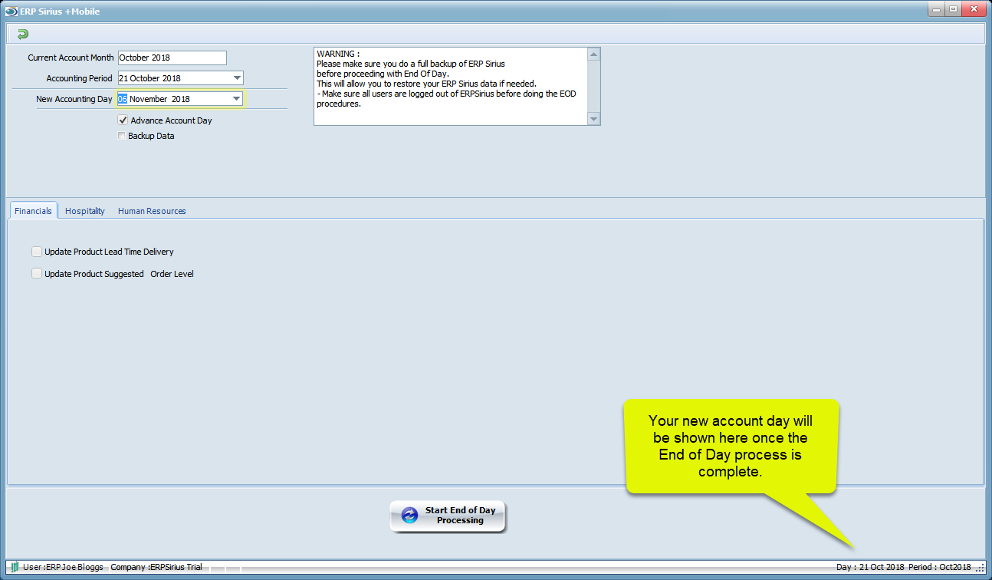The image size is (992, 580).
Task: Open the Accounting Period dropdown
Action: pyautogui.click(x=237, y=78)
